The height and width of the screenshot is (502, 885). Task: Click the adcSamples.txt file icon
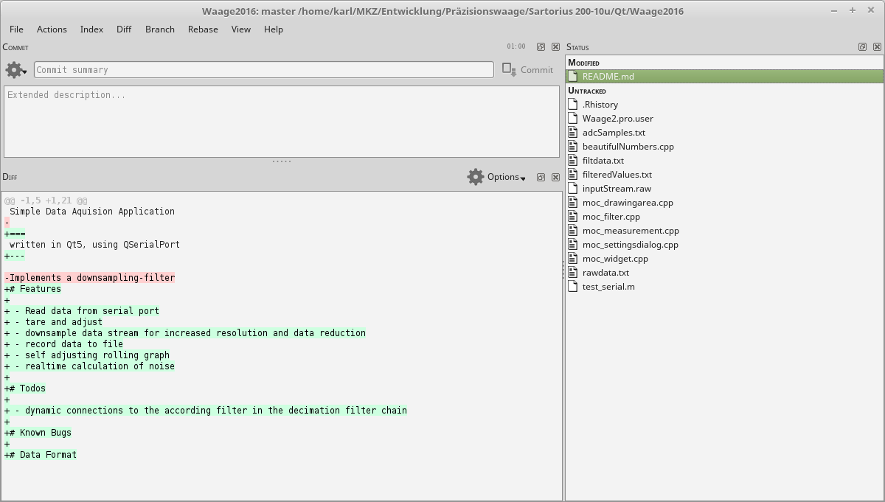coord(573,132)
